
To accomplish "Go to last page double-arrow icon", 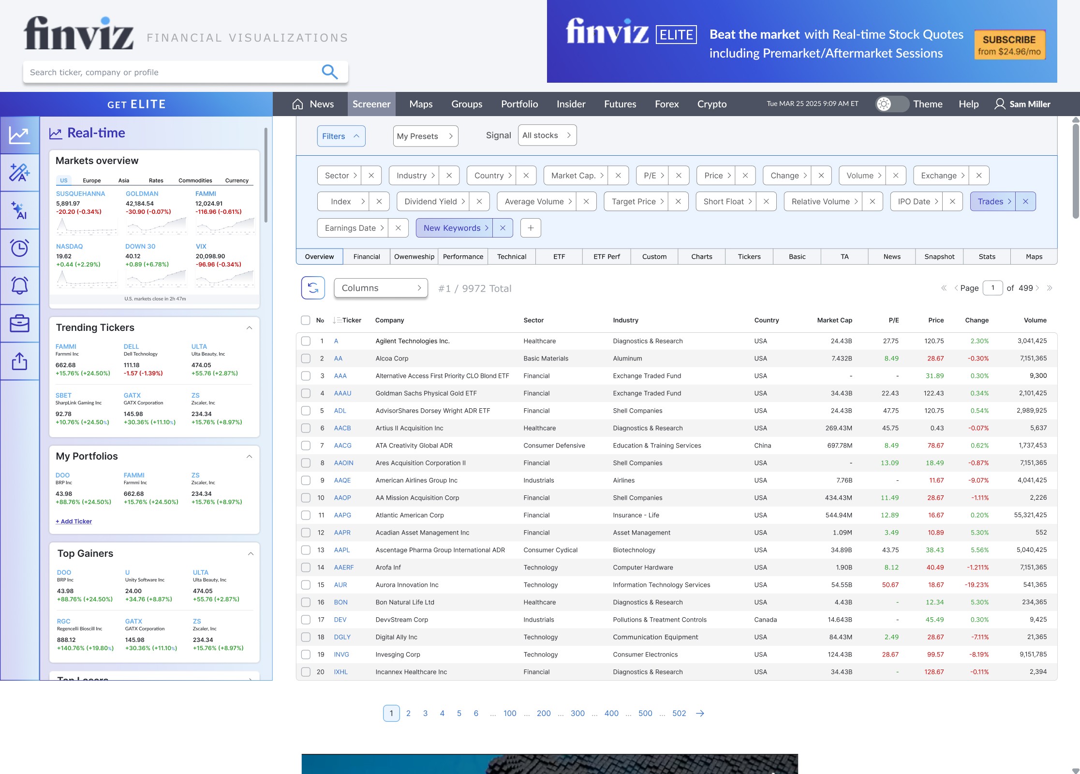I will click(1050, 288).
